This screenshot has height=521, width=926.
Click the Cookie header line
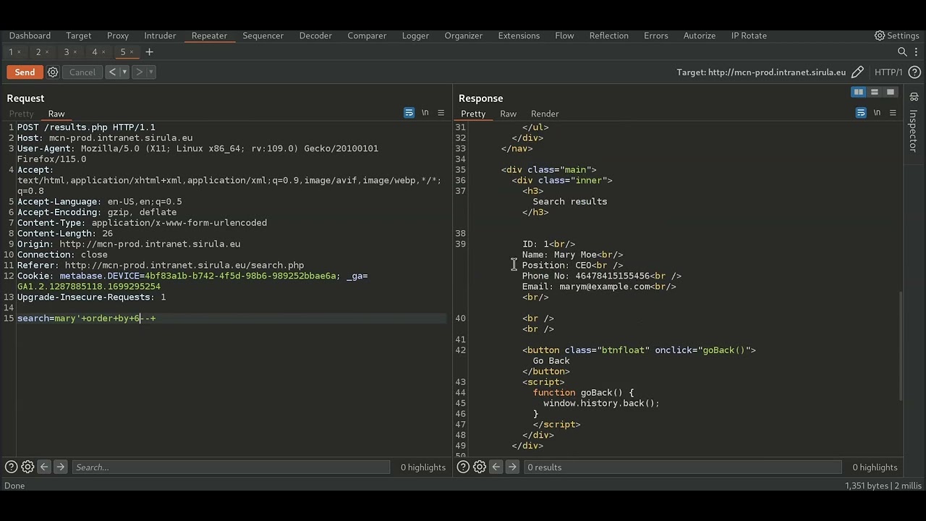192,281
